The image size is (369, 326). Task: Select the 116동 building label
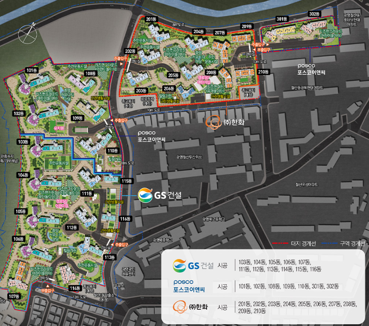(x=126, y=219)
